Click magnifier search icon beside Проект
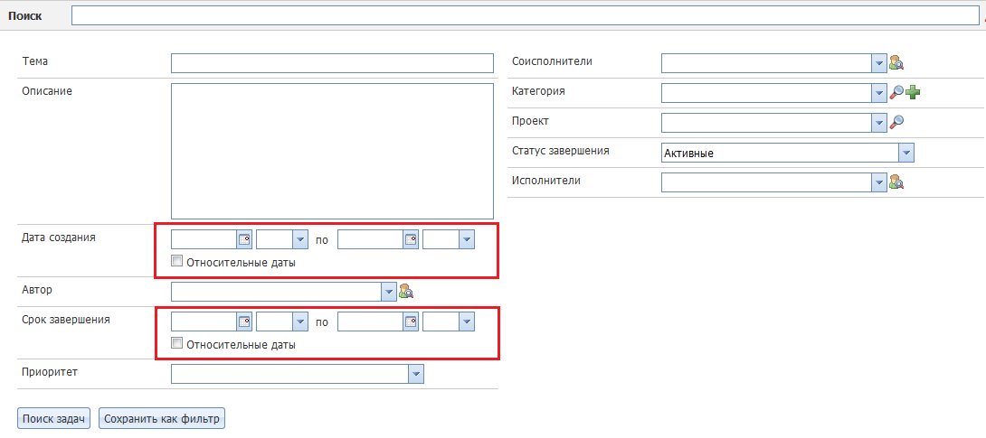The image size is (986, 438). (x=896, y=122)
